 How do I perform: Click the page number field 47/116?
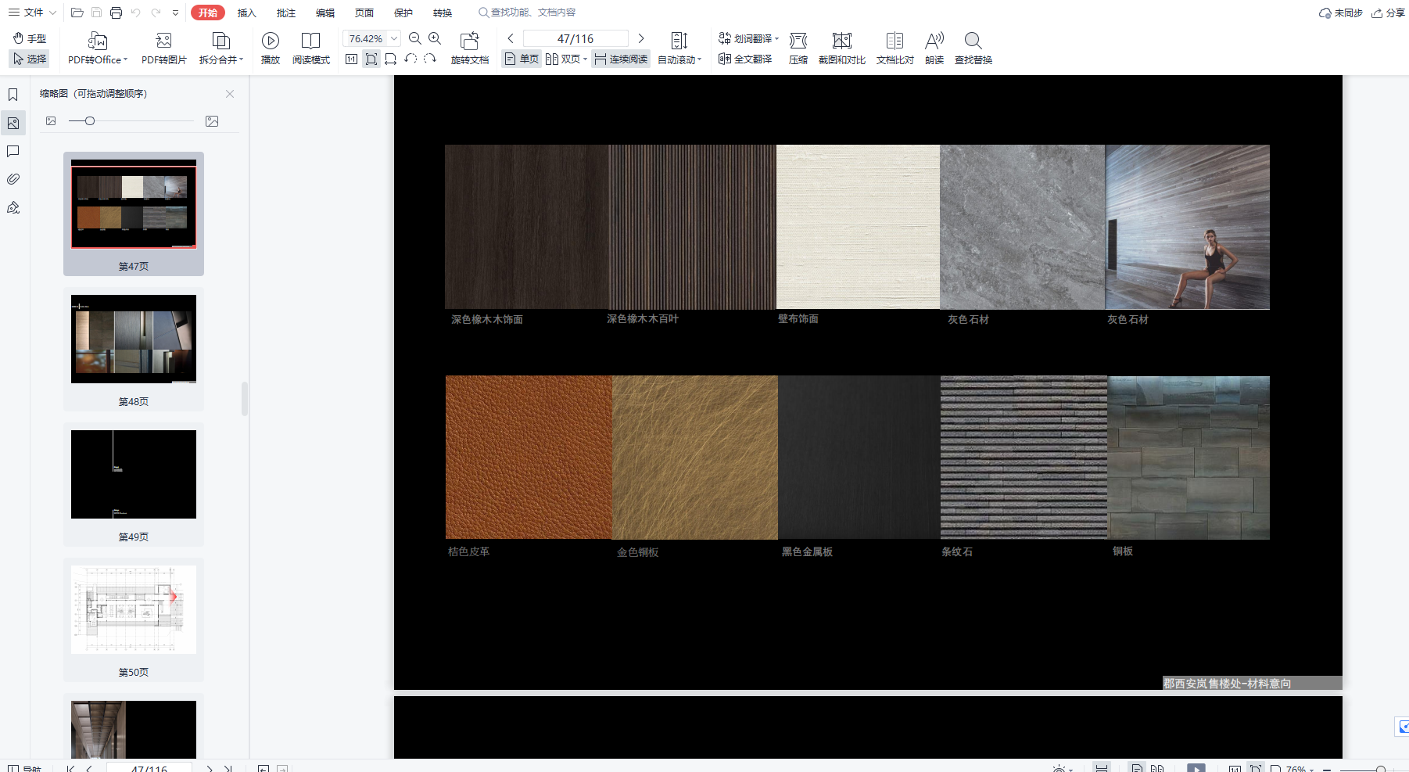pyautogui.click(x=575, y=38)
